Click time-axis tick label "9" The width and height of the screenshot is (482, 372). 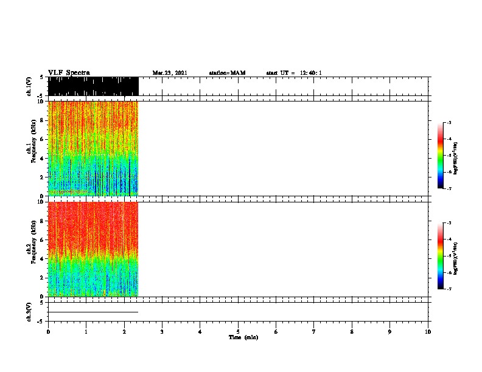(389, 331)
